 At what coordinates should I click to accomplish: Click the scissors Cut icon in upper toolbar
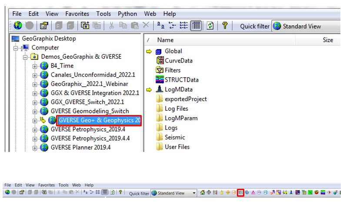tap(112, 26)
